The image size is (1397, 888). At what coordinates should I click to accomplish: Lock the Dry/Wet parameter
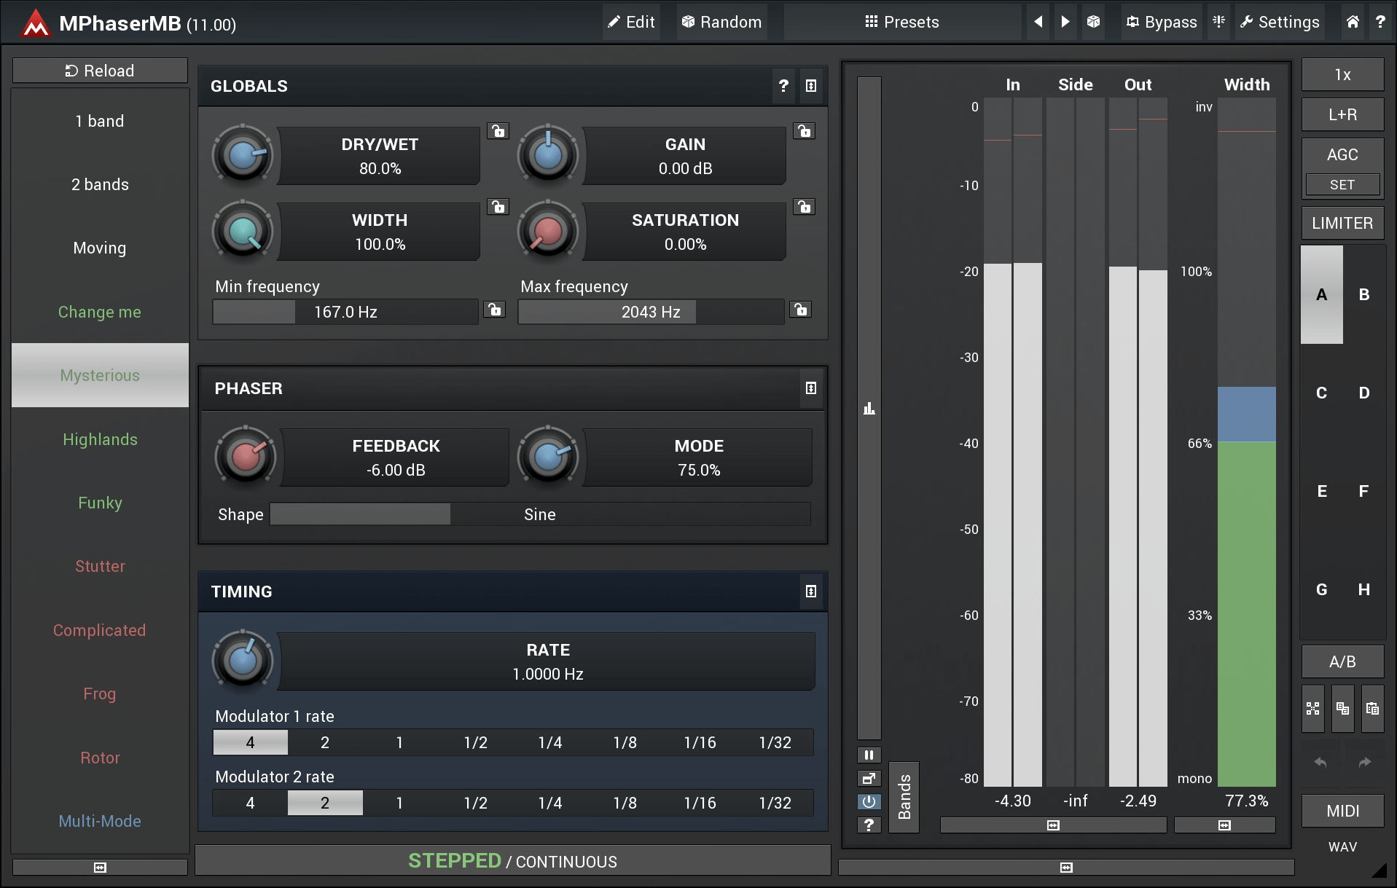pos(498,131)
